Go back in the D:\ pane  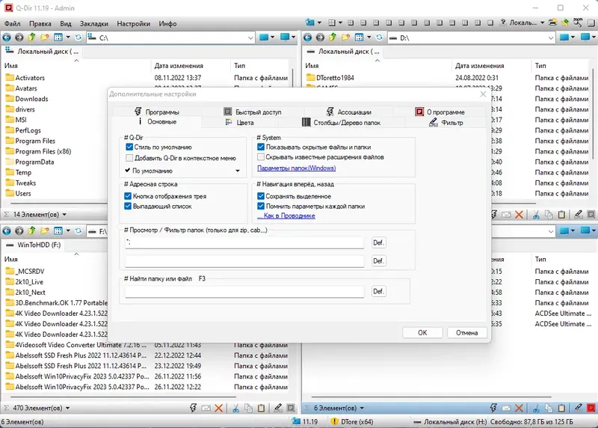click(307, 37)
